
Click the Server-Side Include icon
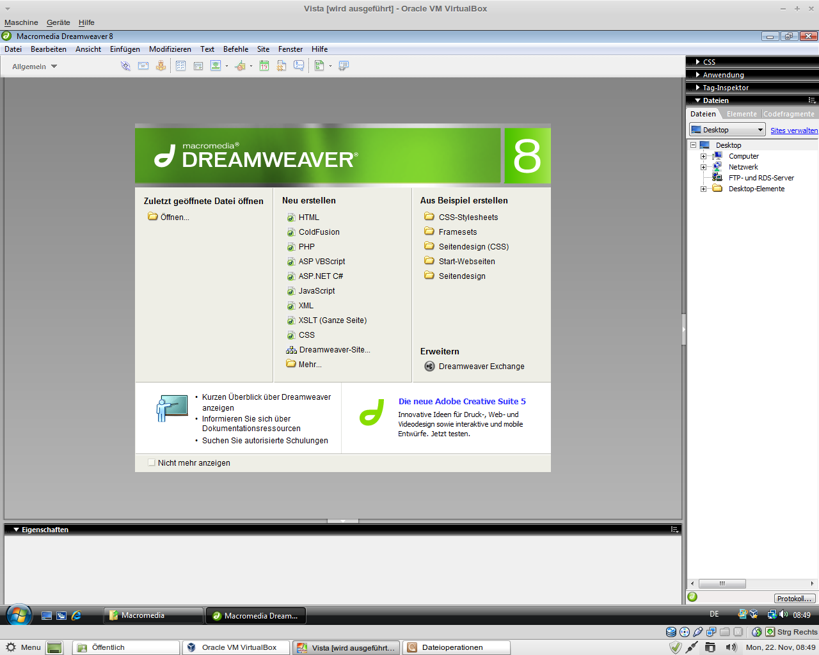tap(282, 66)
